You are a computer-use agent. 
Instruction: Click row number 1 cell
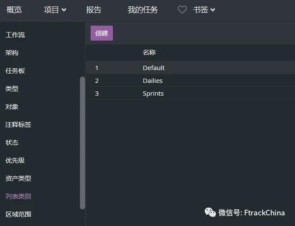pos(97,68)
